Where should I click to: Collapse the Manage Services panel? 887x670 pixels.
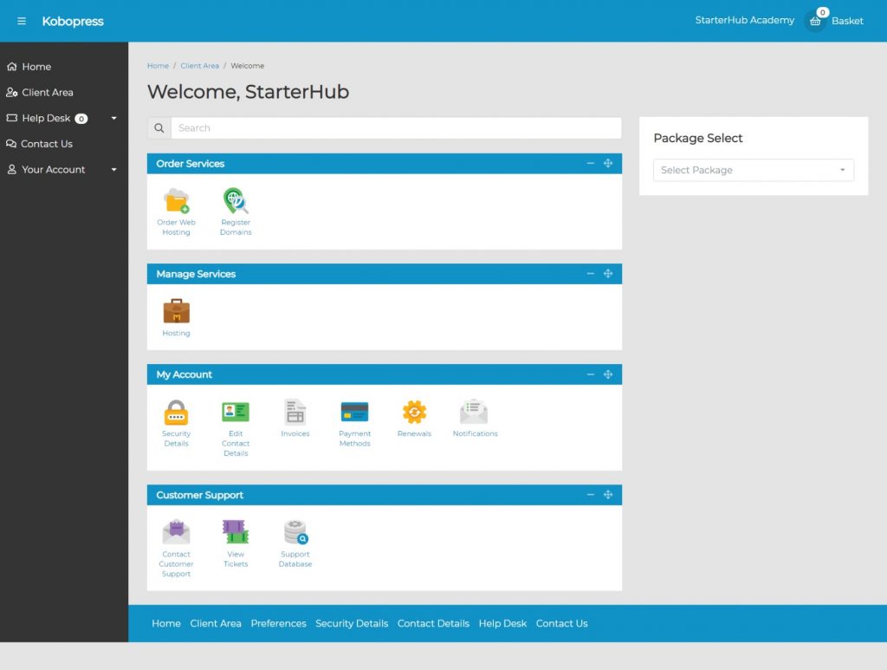coord(591,274)
